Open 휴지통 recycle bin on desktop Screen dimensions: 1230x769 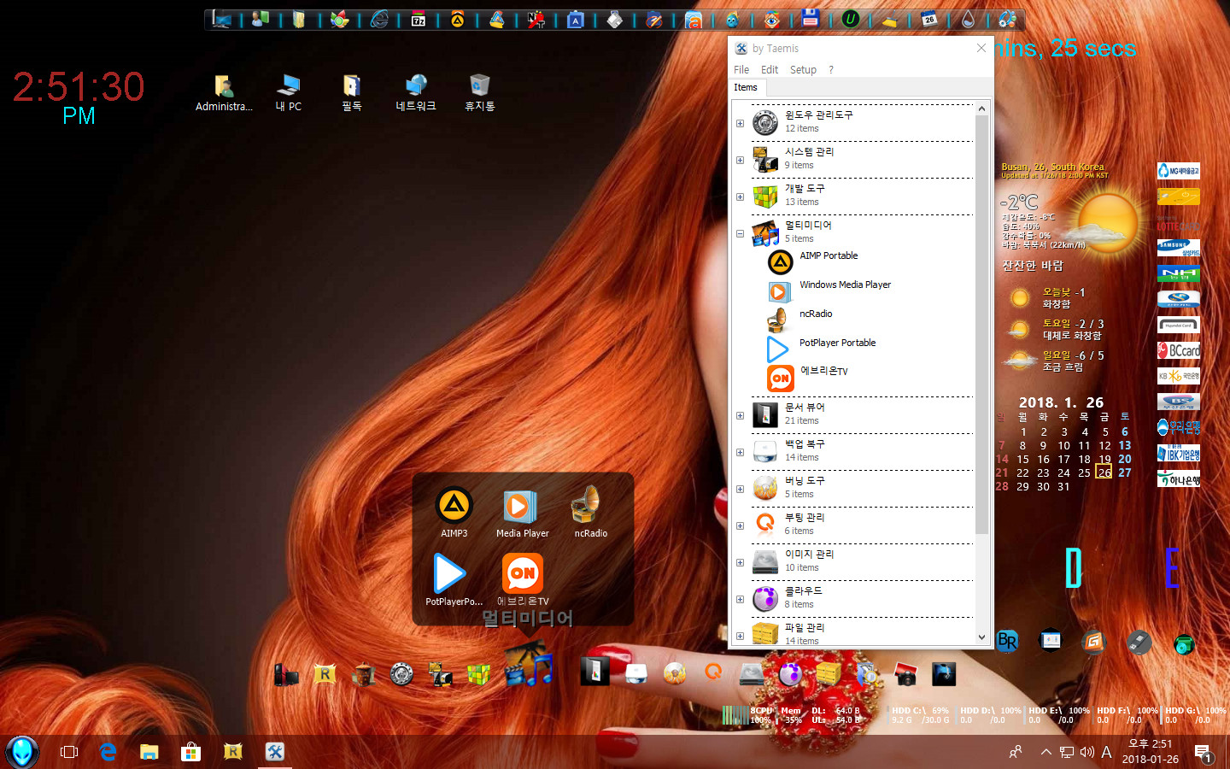tap(479, 92)
